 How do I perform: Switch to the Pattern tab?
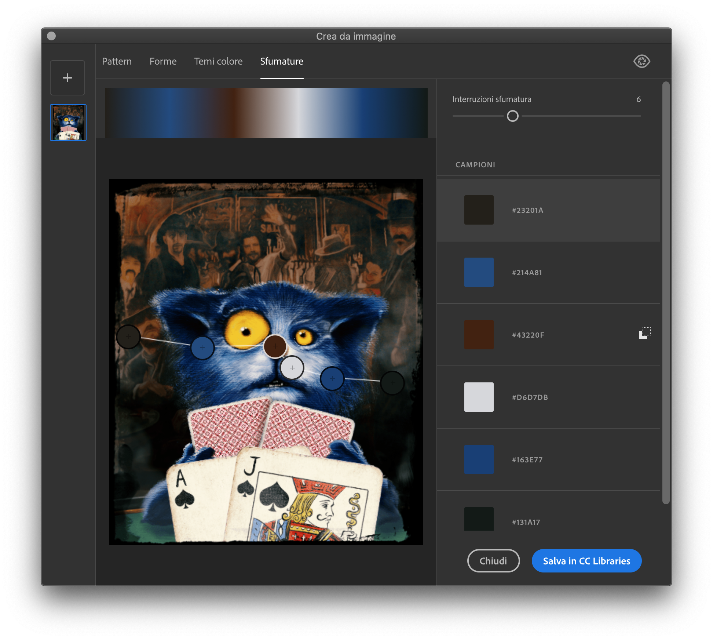click(117, 61)
